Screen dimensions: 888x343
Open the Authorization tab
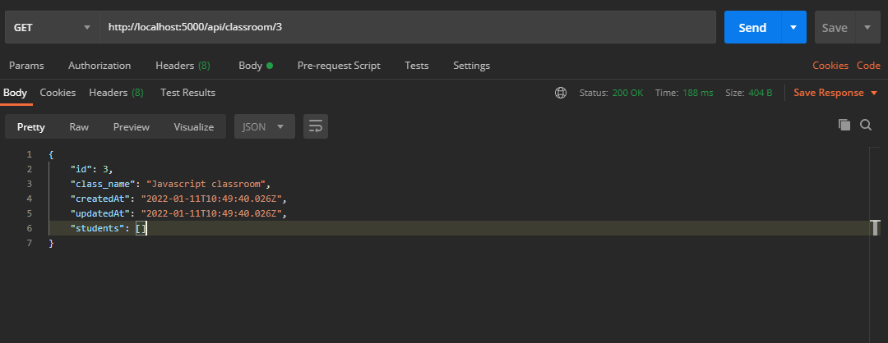point(99,66)
